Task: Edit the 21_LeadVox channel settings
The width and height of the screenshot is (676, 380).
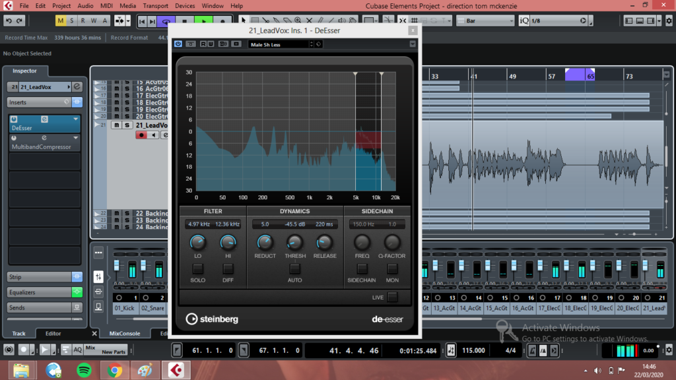Action: (x=77, y=86)
